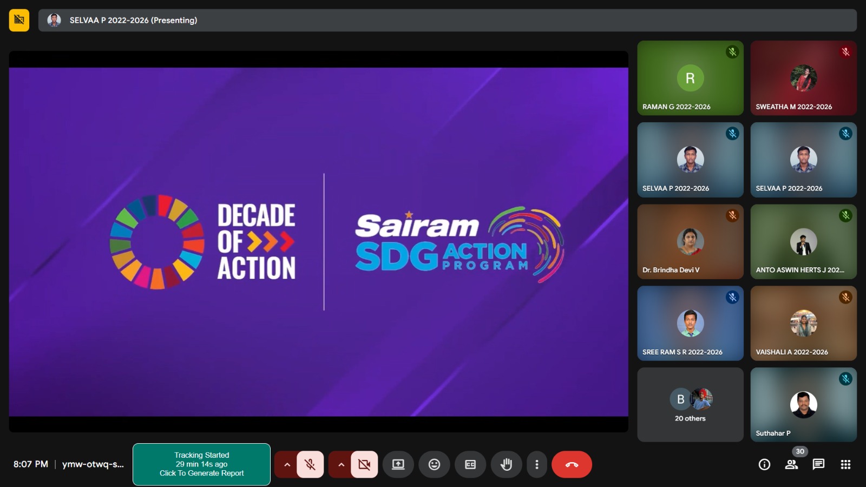Click SREE RAM S R profile picture
Viewport: 866px width, 487px height.
coord(690,323)
